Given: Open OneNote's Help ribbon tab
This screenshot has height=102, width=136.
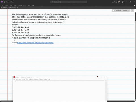Looking at the screenshot, I should [33, 5].
